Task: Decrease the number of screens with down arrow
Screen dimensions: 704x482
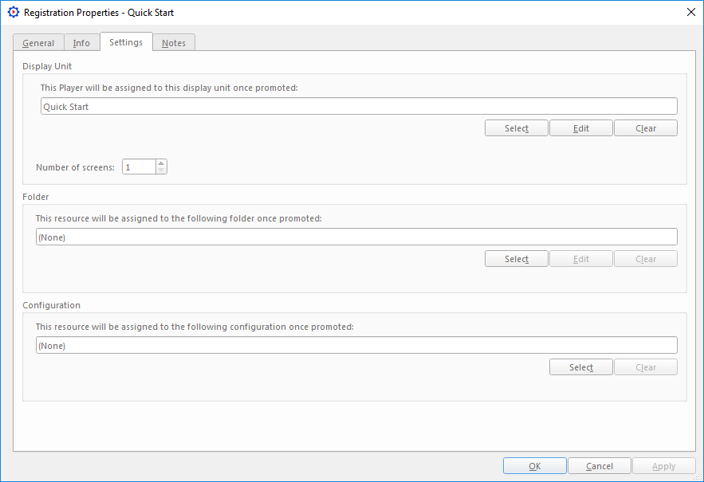Action: click(161, 170)
